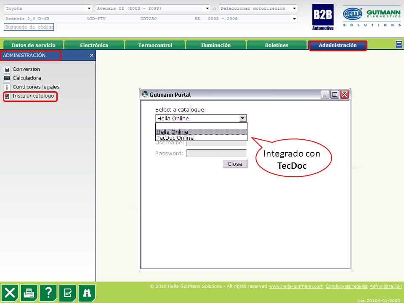Click the Calculadora icon in sidebar
The image size is (404, 303).
(7, 78)
